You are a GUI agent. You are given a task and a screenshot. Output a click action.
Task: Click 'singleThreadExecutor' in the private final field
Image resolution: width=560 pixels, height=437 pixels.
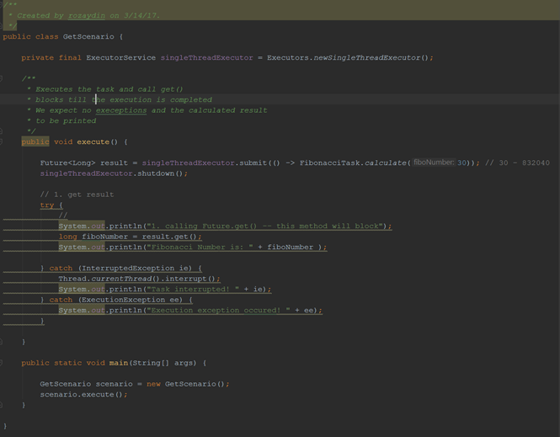[207, 57]
